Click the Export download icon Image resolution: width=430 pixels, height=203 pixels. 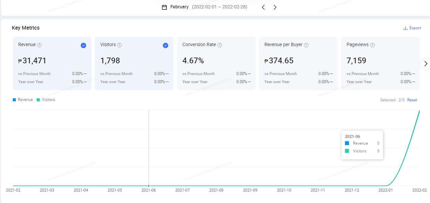click(405, 28)
